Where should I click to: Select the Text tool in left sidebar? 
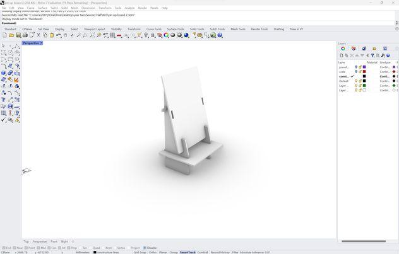tap(3, 100)
